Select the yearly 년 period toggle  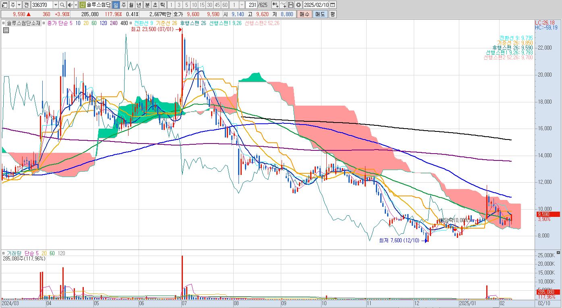pyautogui.click(x=139, y=5)
